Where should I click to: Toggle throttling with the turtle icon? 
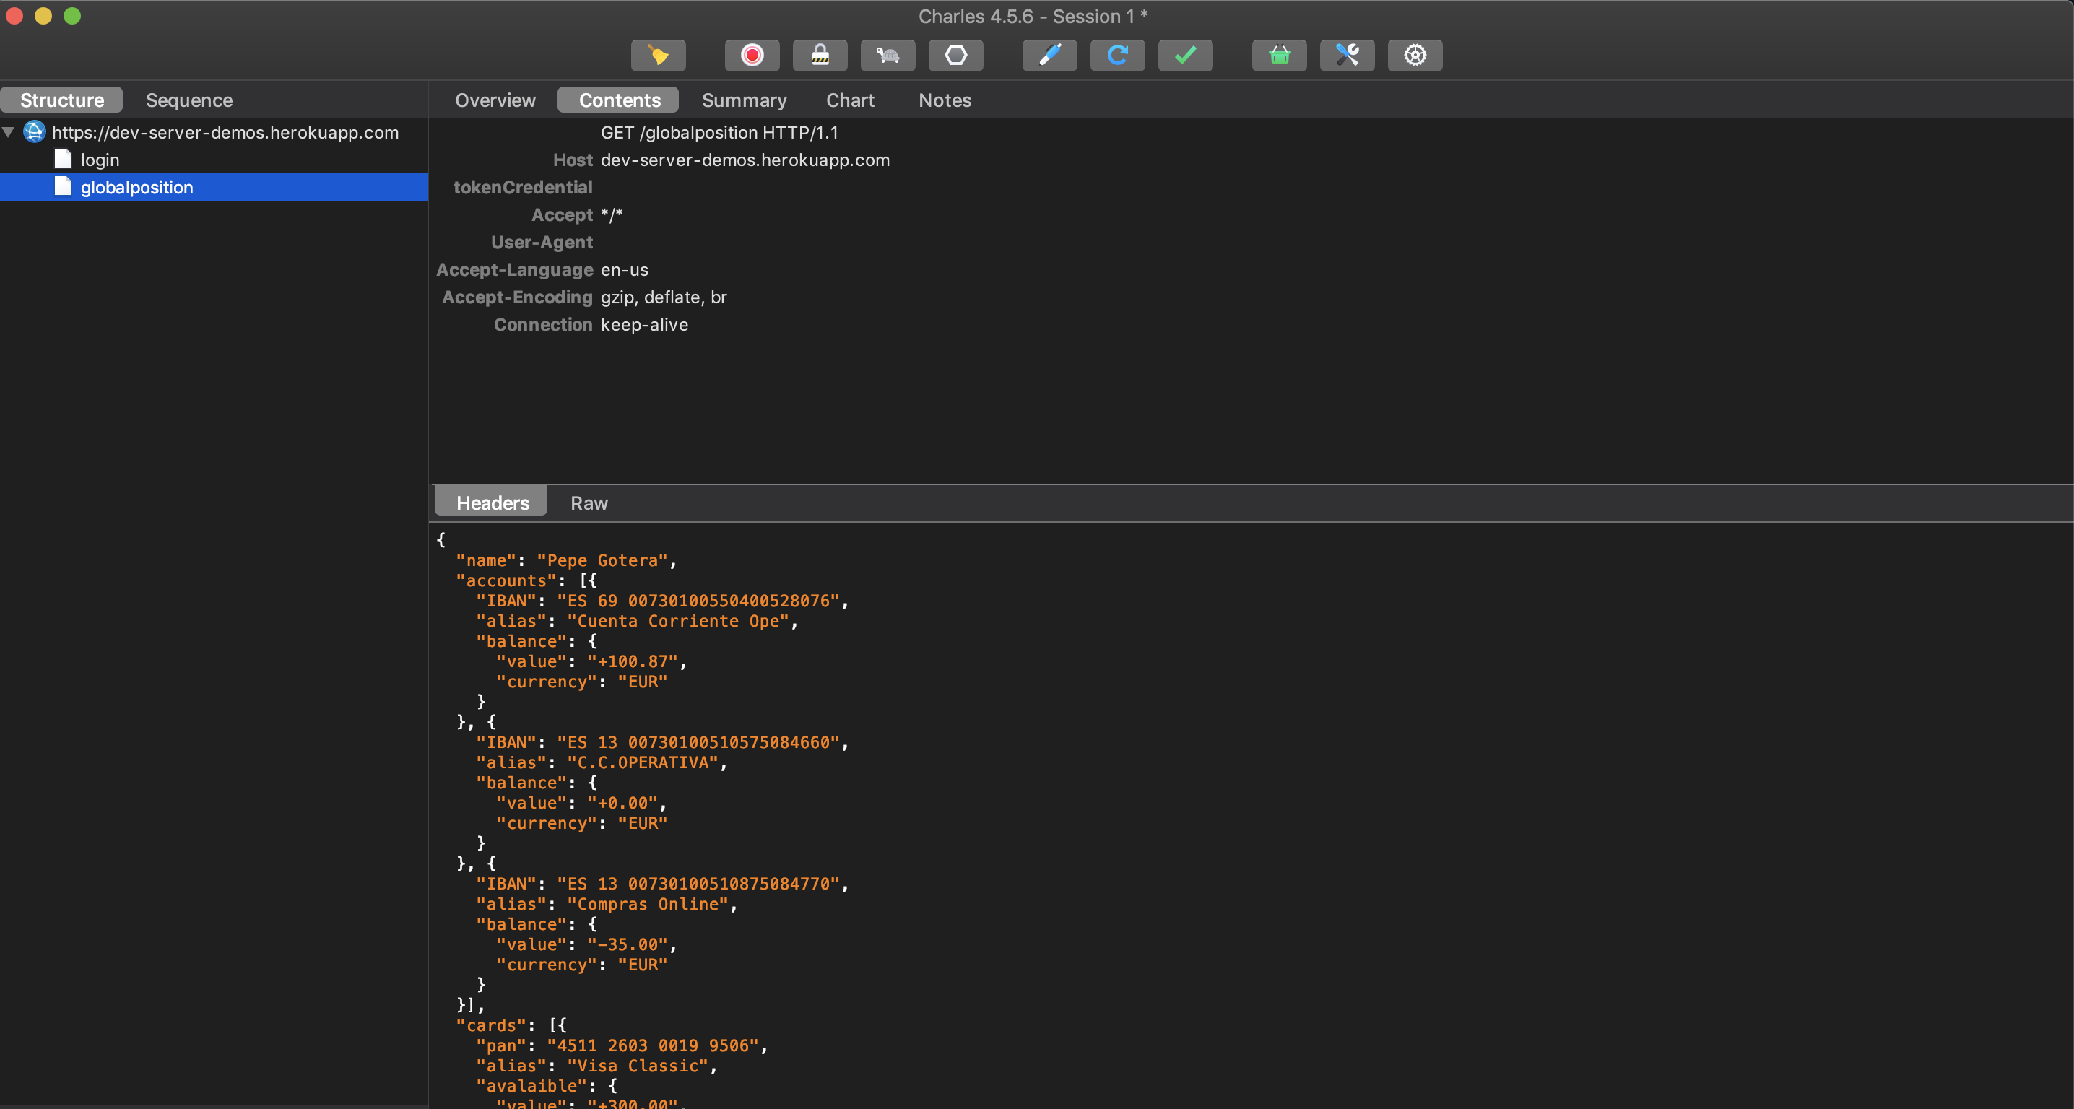[x=888, y=56]
